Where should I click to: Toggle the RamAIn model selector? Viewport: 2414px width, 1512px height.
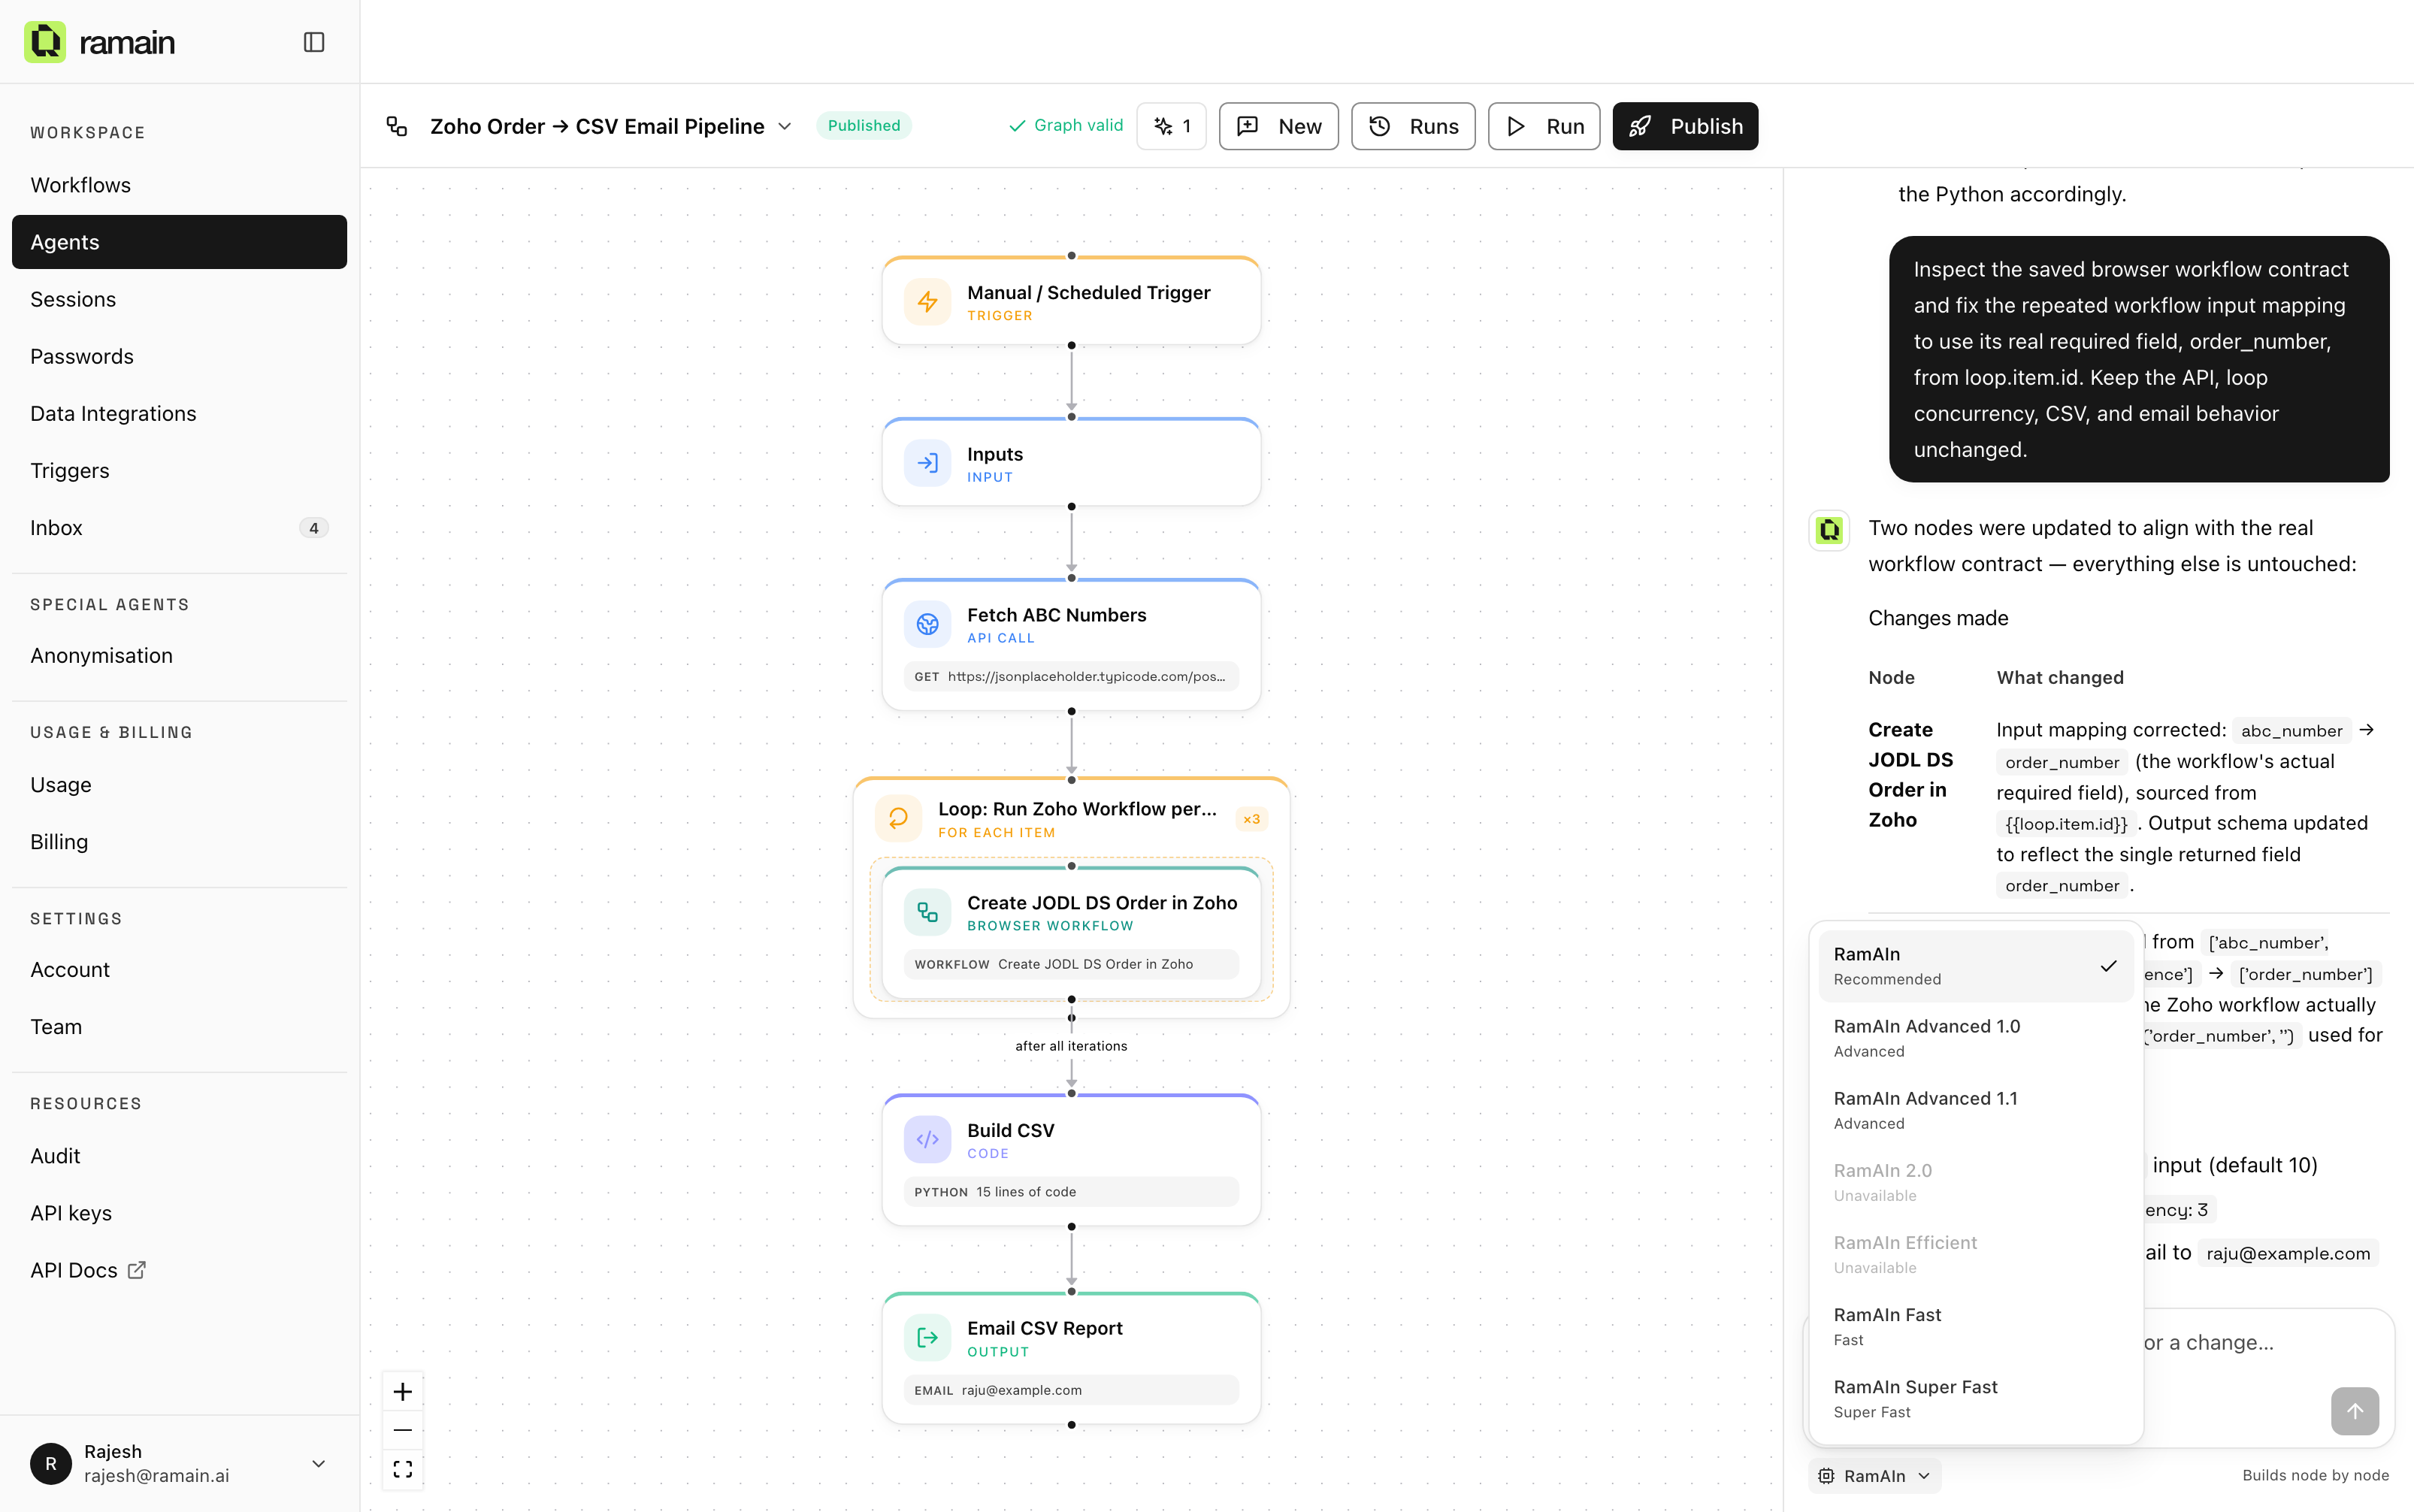1875,1475
